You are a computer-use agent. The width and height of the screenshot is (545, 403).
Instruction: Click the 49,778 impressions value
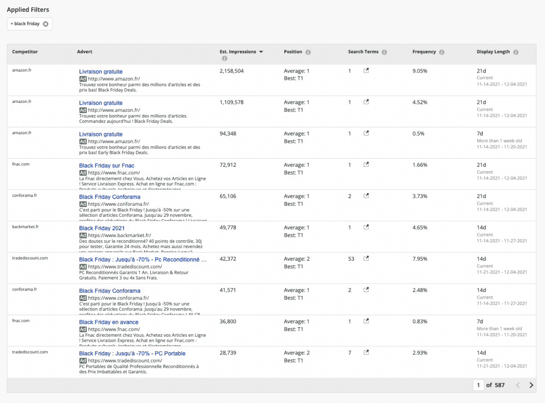(x=228, y=228)
